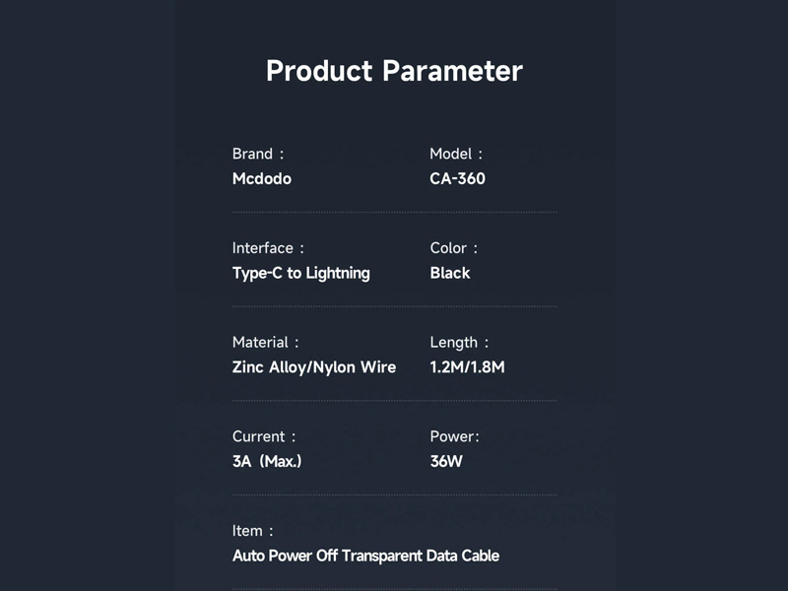Viewport: 788px width, 591px height.
Task: Select the "Black" color value
Action: click(450, 273)
